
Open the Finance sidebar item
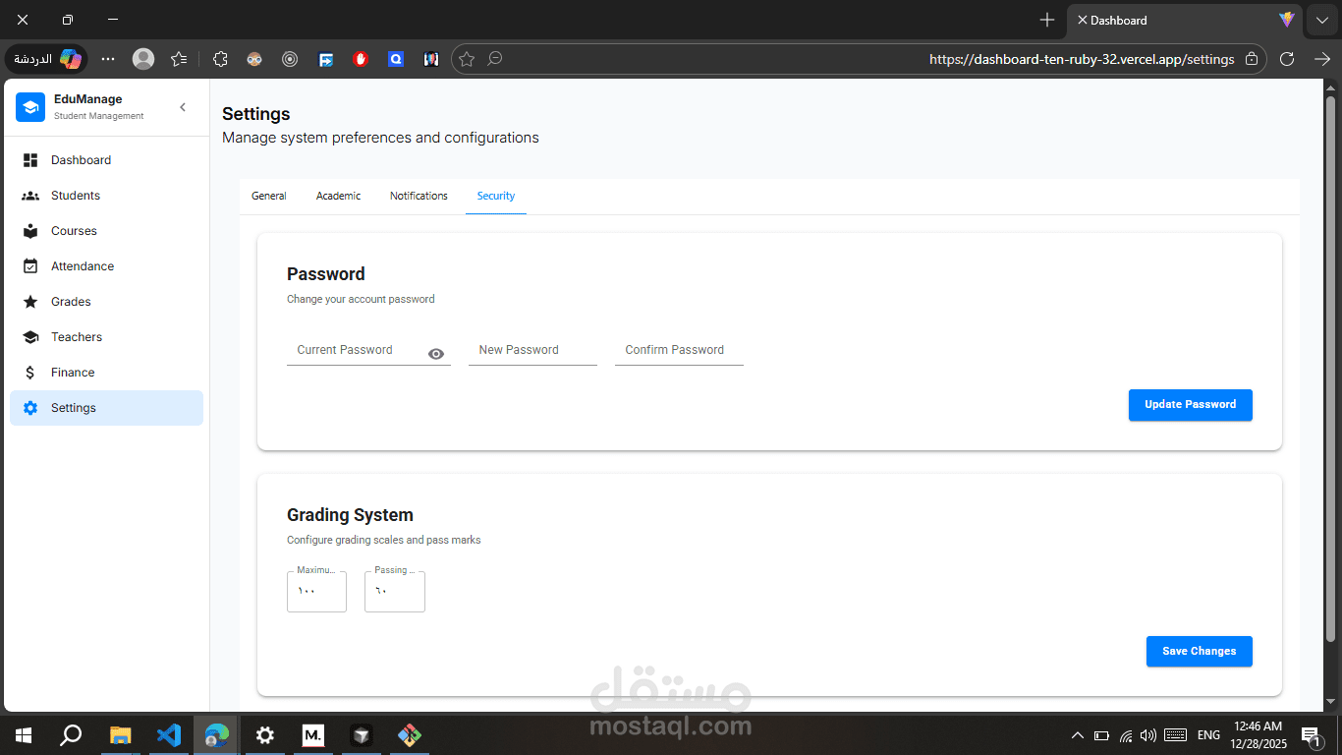pos(106,373)
